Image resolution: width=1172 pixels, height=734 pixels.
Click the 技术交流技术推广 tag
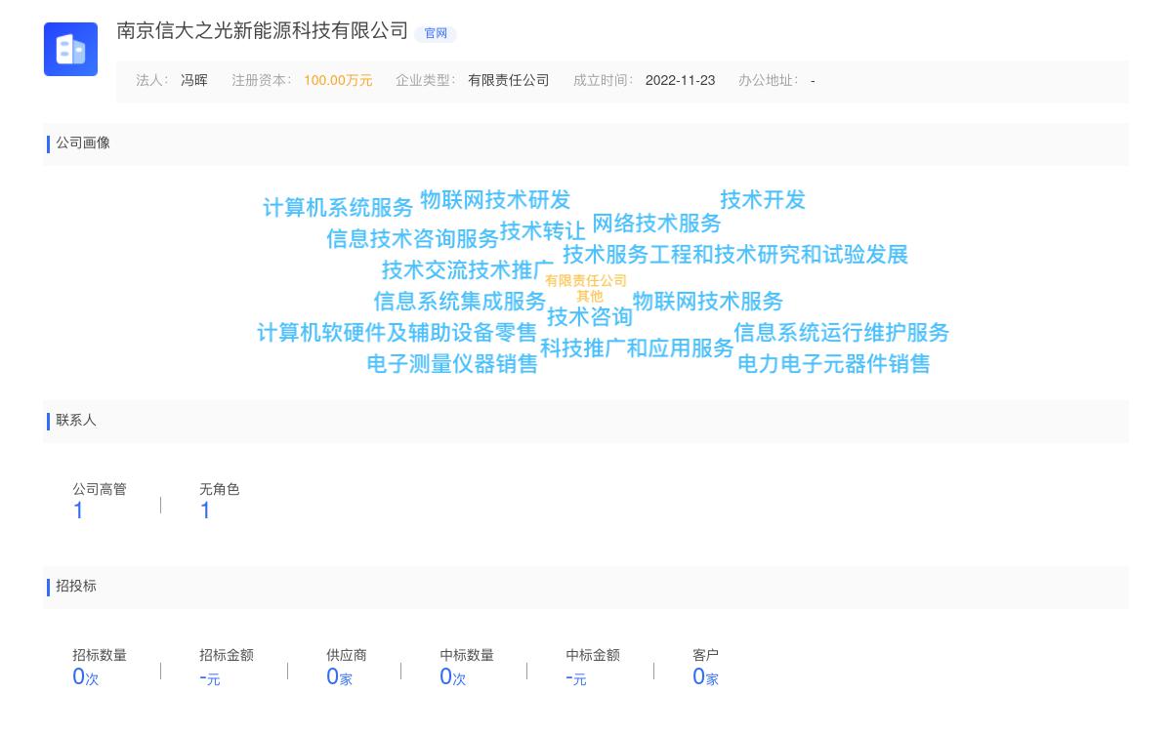468,270
